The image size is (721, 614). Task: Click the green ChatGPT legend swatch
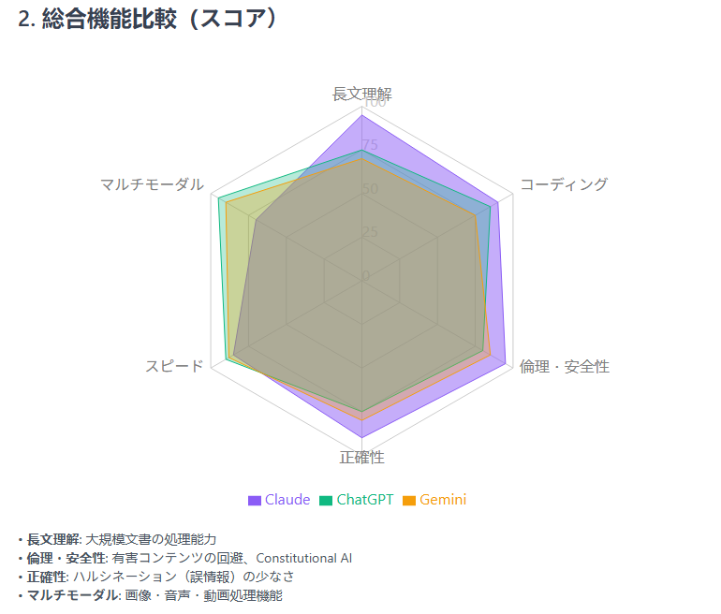point(326,500)
